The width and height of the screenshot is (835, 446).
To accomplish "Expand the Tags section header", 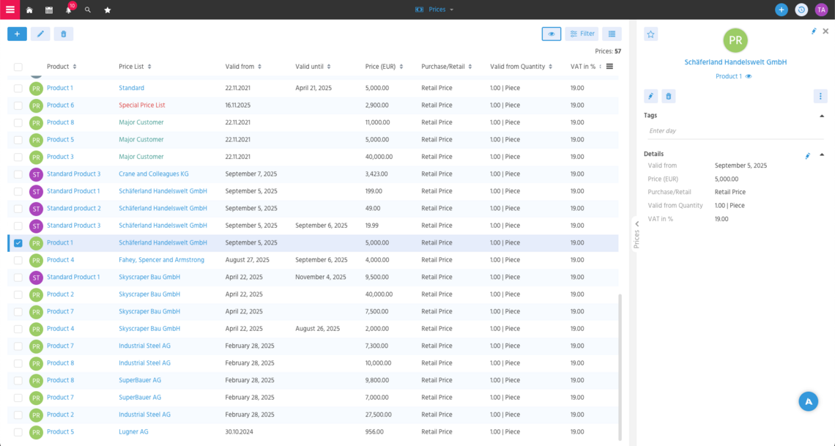I will pos(822,115).
